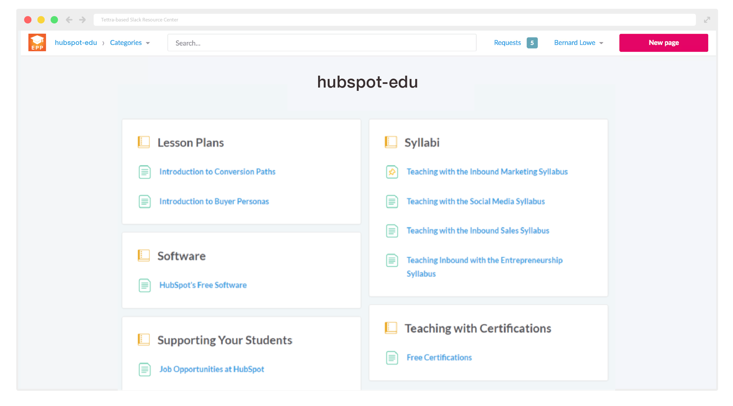
Task: Click the expand window arrows icon
Action: click(707, 20)
